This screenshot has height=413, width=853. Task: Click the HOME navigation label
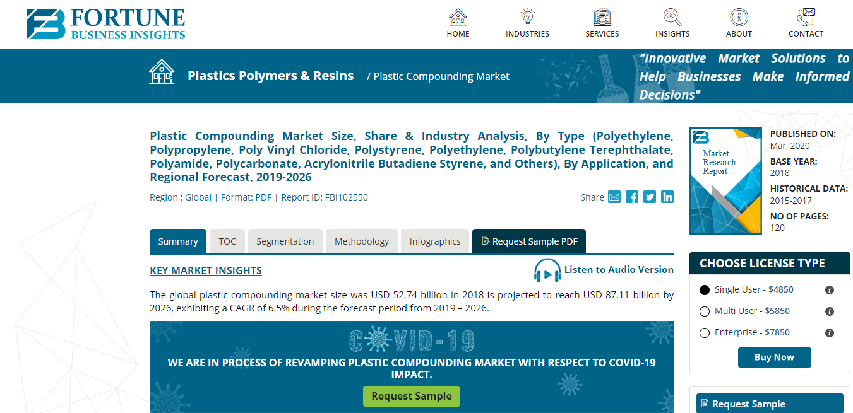pos(458,34)
